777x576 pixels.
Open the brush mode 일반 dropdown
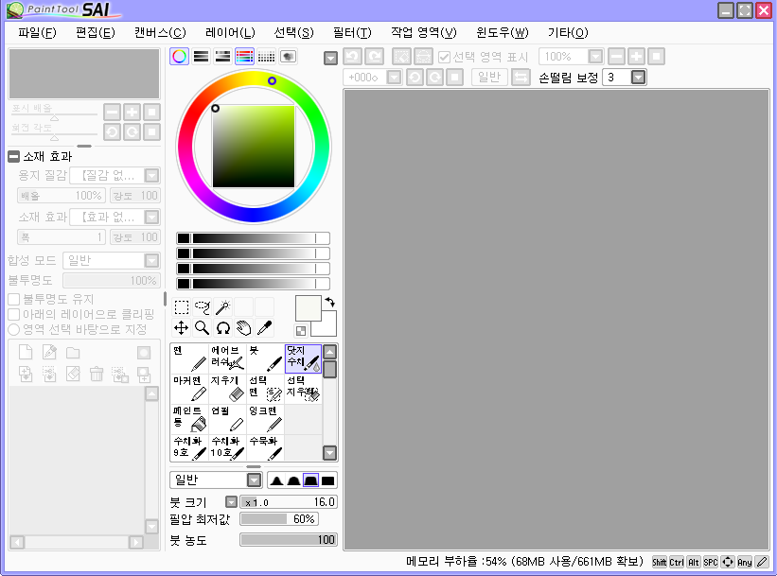pos(254,480)
